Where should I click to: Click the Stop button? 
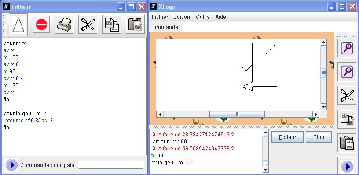tap(319, 137)
